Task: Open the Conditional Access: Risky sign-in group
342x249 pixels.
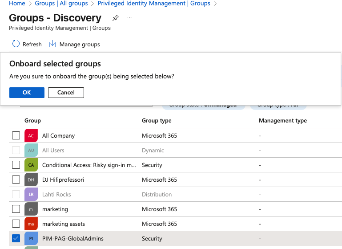Action: (89, 165)
